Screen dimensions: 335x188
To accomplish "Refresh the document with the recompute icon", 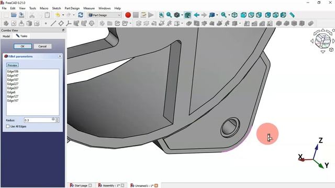I will tap(81, 15).
